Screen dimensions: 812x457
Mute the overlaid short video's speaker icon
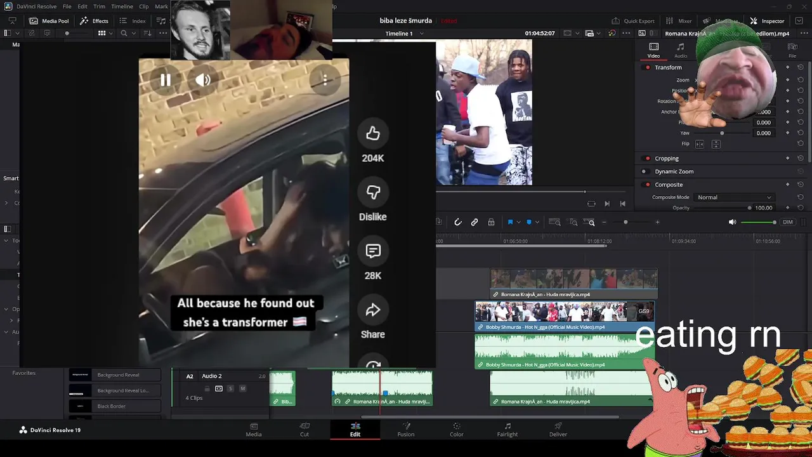point(203,80)
